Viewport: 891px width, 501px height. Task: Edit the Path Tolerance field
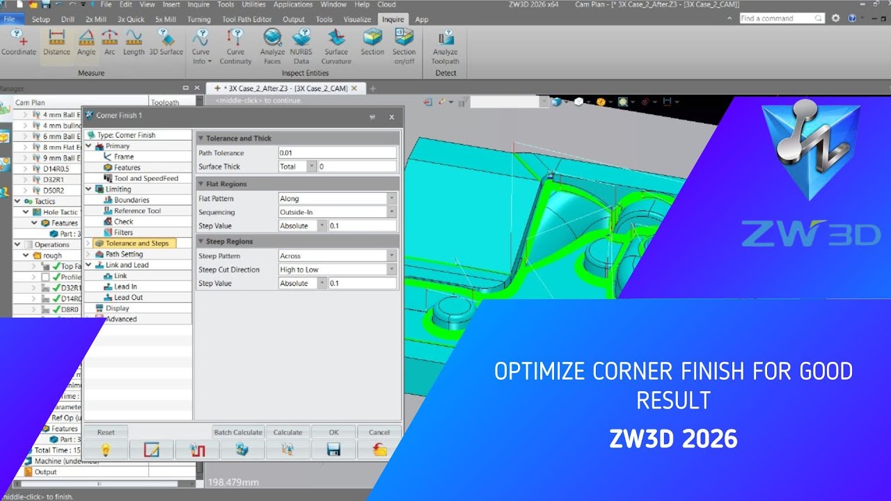[x=337, y=152]
